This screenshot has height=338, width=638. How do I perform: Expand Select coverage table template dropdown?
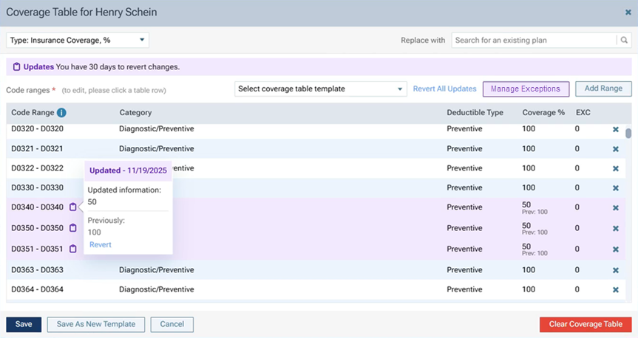[x=321, y=89]
